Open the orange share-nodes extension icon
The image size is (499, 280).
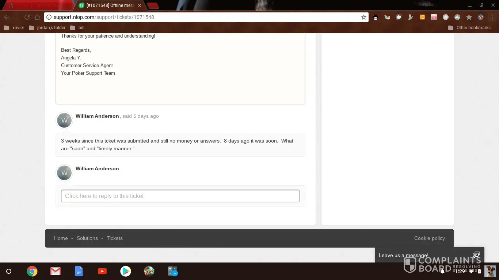(422, 17)
